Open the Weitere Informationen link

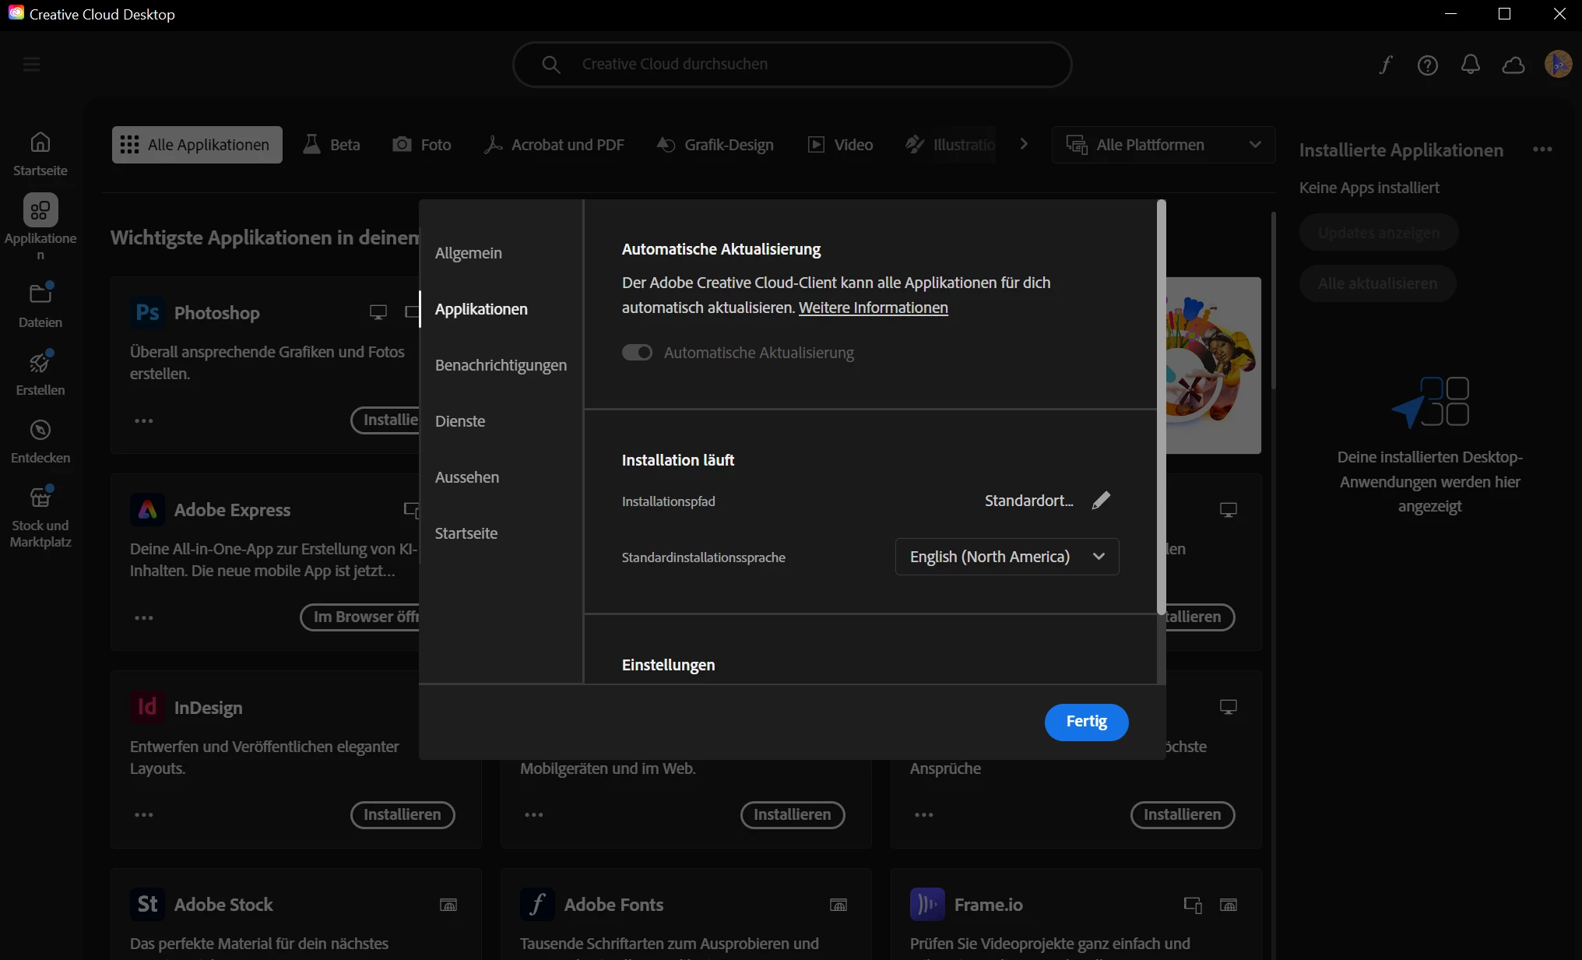pos(873,308)
